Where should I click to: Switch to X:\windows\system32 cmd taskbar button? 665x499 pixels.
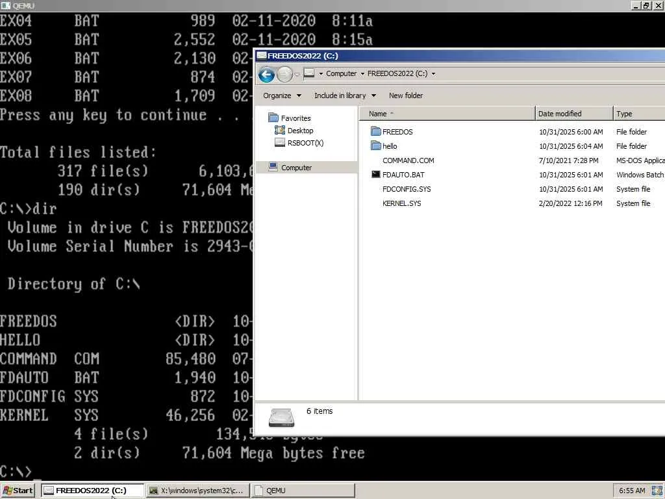tap(197, 491)
